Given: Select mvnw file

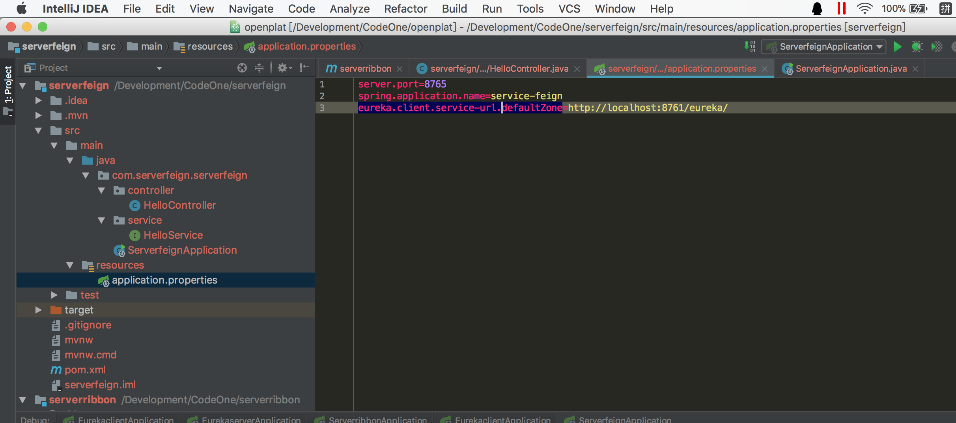Looking at the screenshot, I should coord(78,340).
